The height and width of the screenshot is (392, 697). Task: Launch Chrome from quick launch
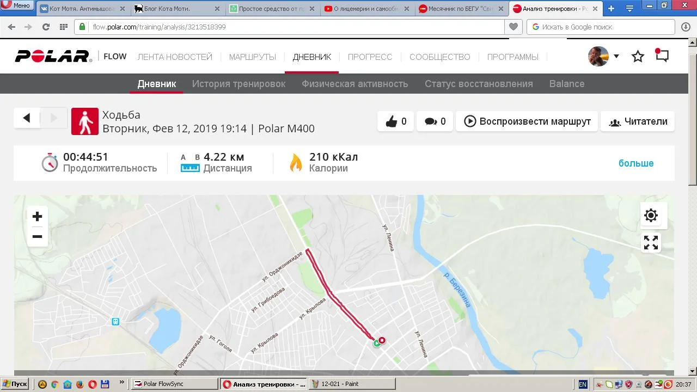[x=54, y=384]
